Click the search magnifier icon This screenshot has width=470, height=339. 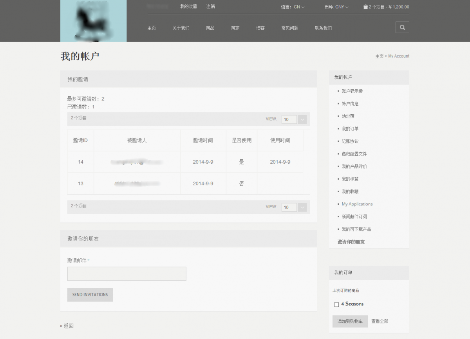point(402,27)
